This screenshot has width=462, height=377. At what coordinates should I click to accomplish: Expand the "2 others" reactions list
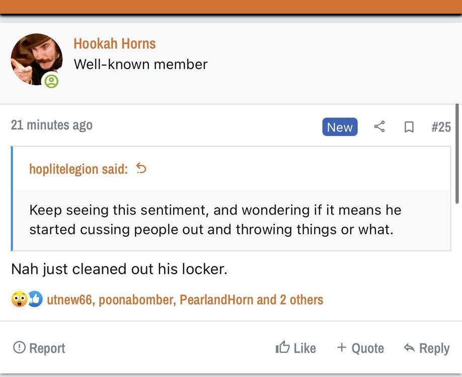point(301,300)
